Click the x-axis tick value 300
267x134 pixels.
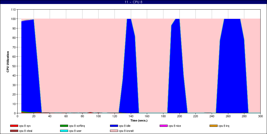click(x=260, y=116)
